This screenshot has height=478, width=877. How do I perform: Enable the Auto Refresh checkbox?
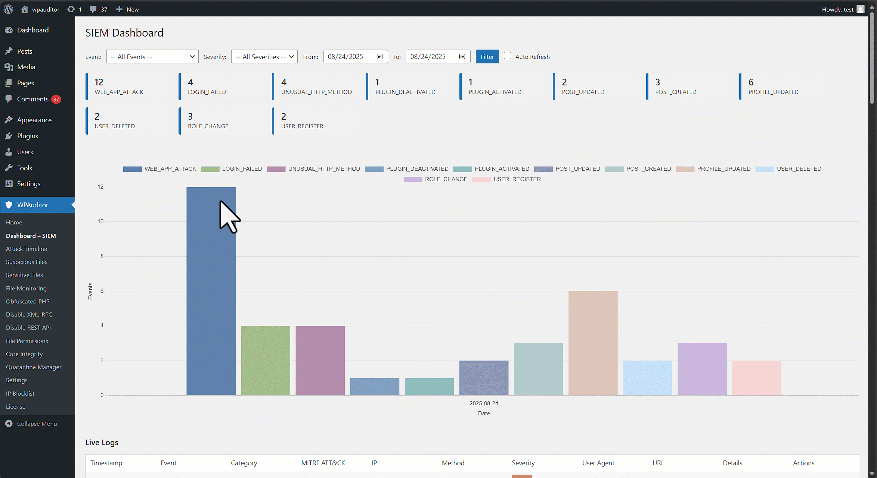pos(508,56)
